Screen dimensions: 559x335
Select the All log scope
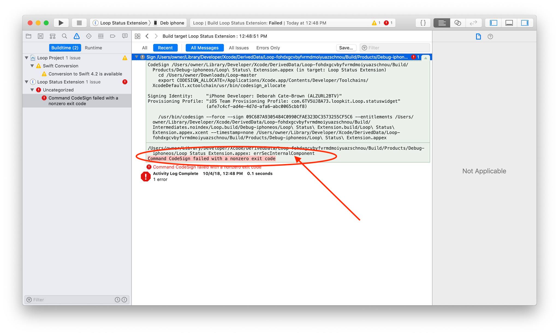pyautogui.click(x=144, y=48)
